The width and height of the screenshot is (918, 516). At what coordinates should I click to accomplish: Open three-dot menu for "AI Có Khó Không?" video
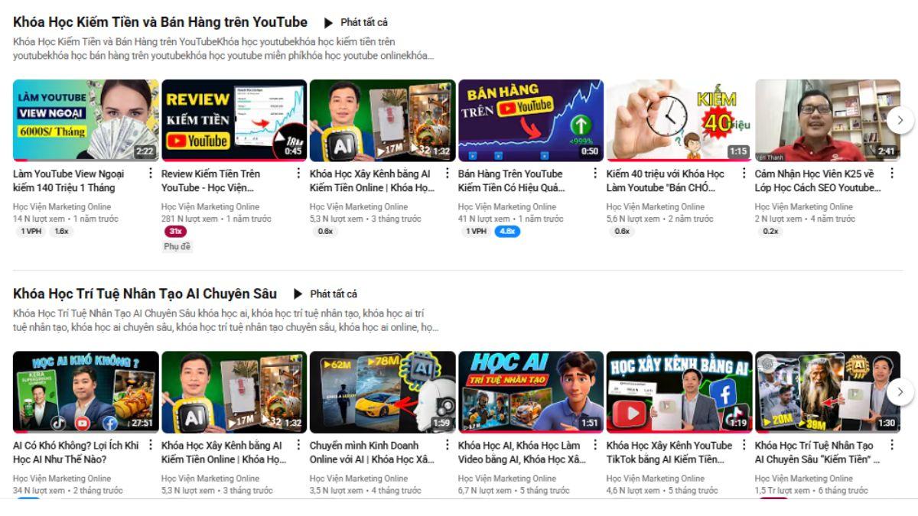pos(150,445)
